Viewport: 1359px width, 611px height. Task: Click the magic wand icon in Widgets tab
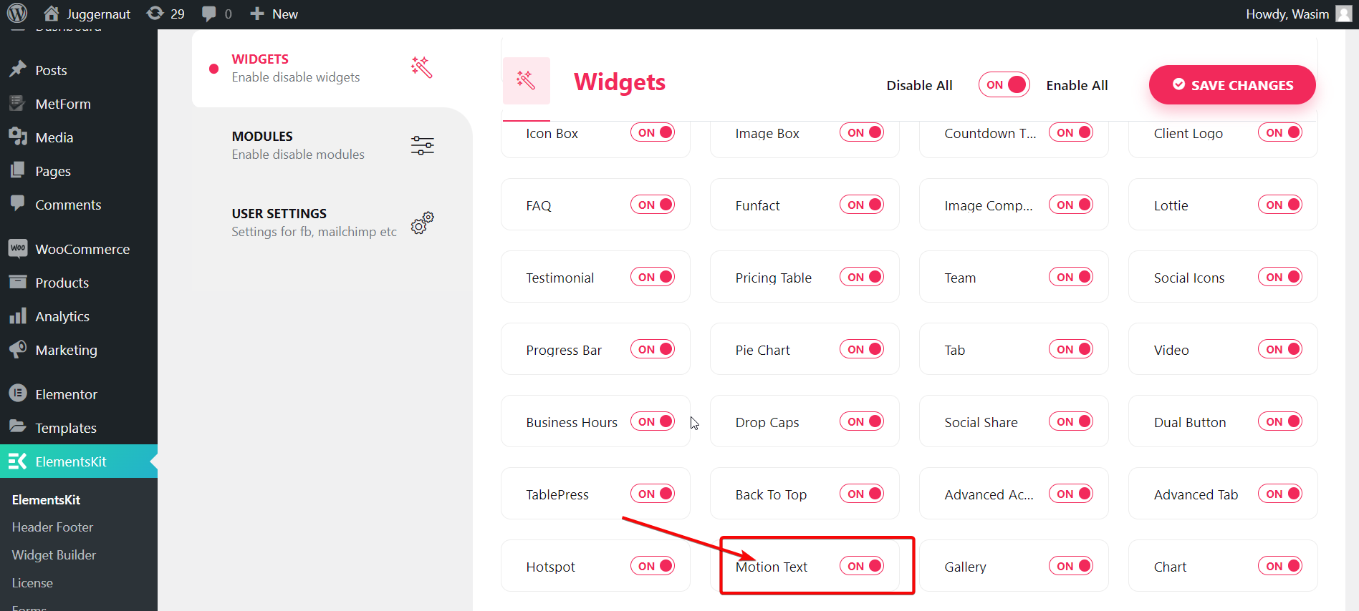pos(422,67)
